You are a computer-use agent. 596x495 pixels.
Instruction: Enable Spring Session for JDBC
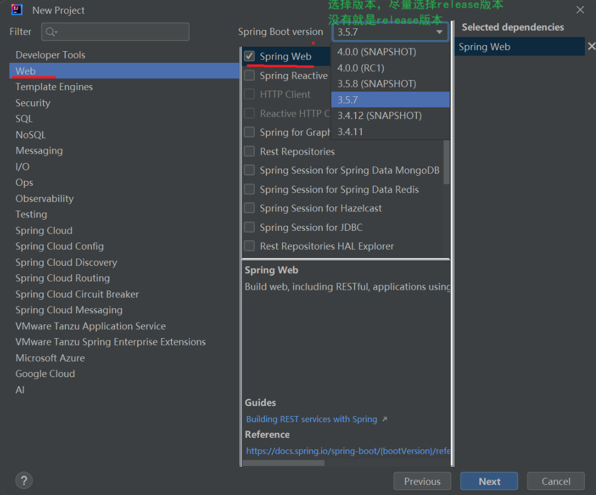(249, 227)
